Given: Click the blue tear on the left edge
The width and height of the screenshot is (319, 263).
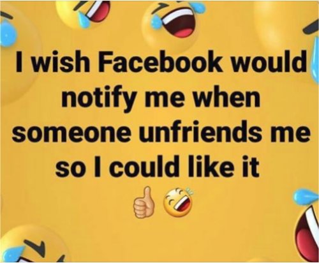Looking at the screenshot, I should point(8,34).
